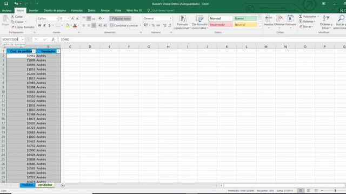This screenshot has height=194, width=346.
Task: Apply underline with the S button
Action: tap(49, 25)
